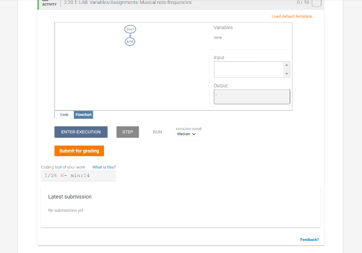The width and height of the screenshot is (362, 253).
Task: Click the End node in flowchart
Action: tap(130, 42)
